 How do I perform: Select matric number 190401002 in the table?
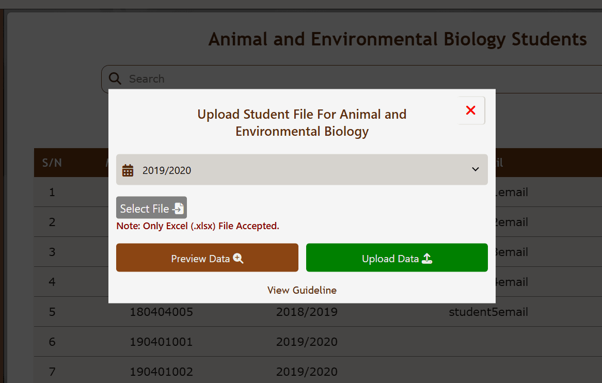pyautogui.click(x=161, y=372)
